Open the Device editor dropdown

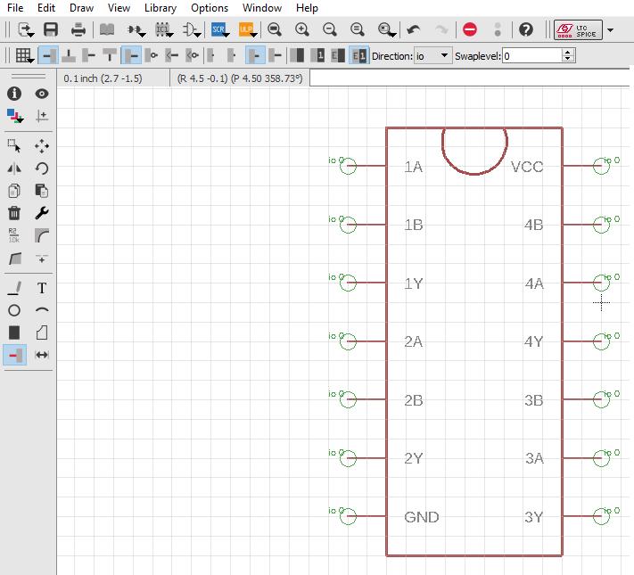pos(136,30)
